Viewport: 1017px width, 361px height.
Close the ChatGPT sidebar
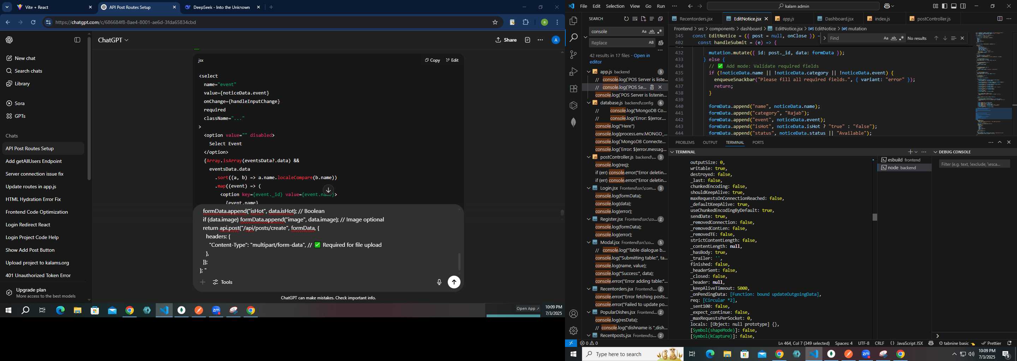coord(77,40)
